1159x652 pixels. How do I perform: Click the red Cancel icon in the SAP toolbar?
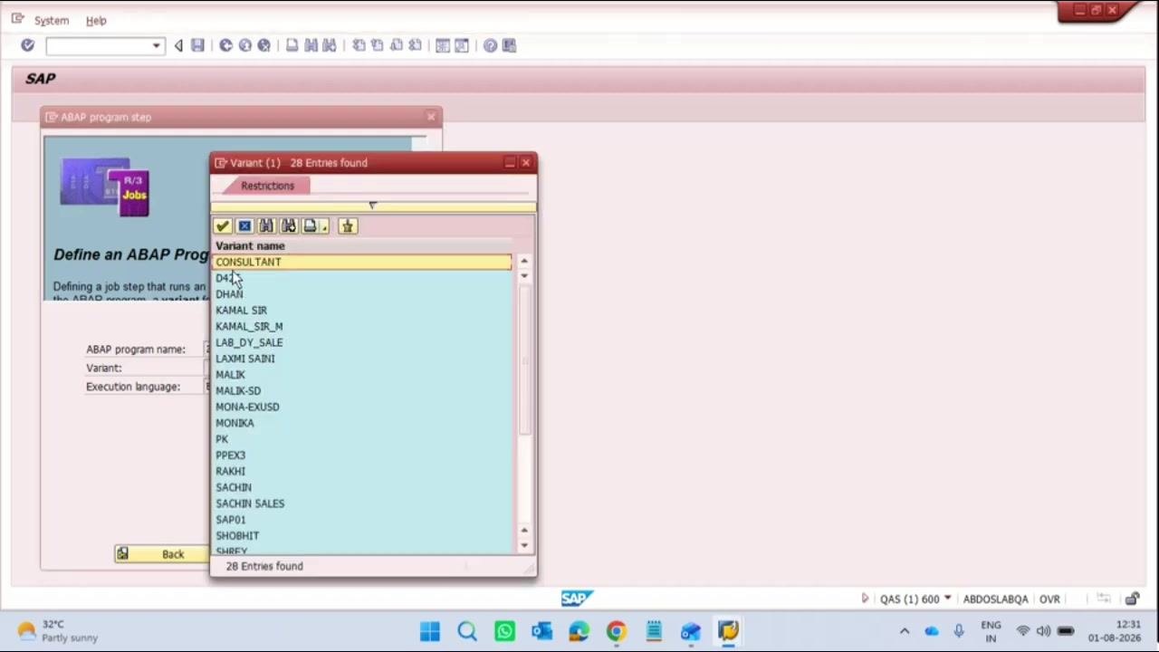[263, 45]
